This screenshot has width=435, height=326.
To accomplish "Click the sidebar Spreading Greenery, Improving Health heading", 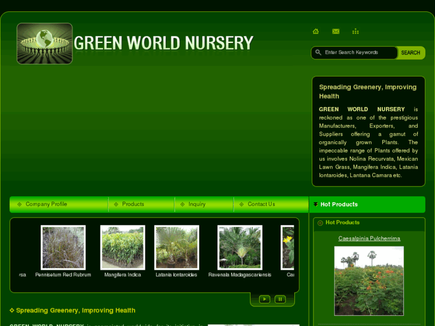I will pos(368,92).
